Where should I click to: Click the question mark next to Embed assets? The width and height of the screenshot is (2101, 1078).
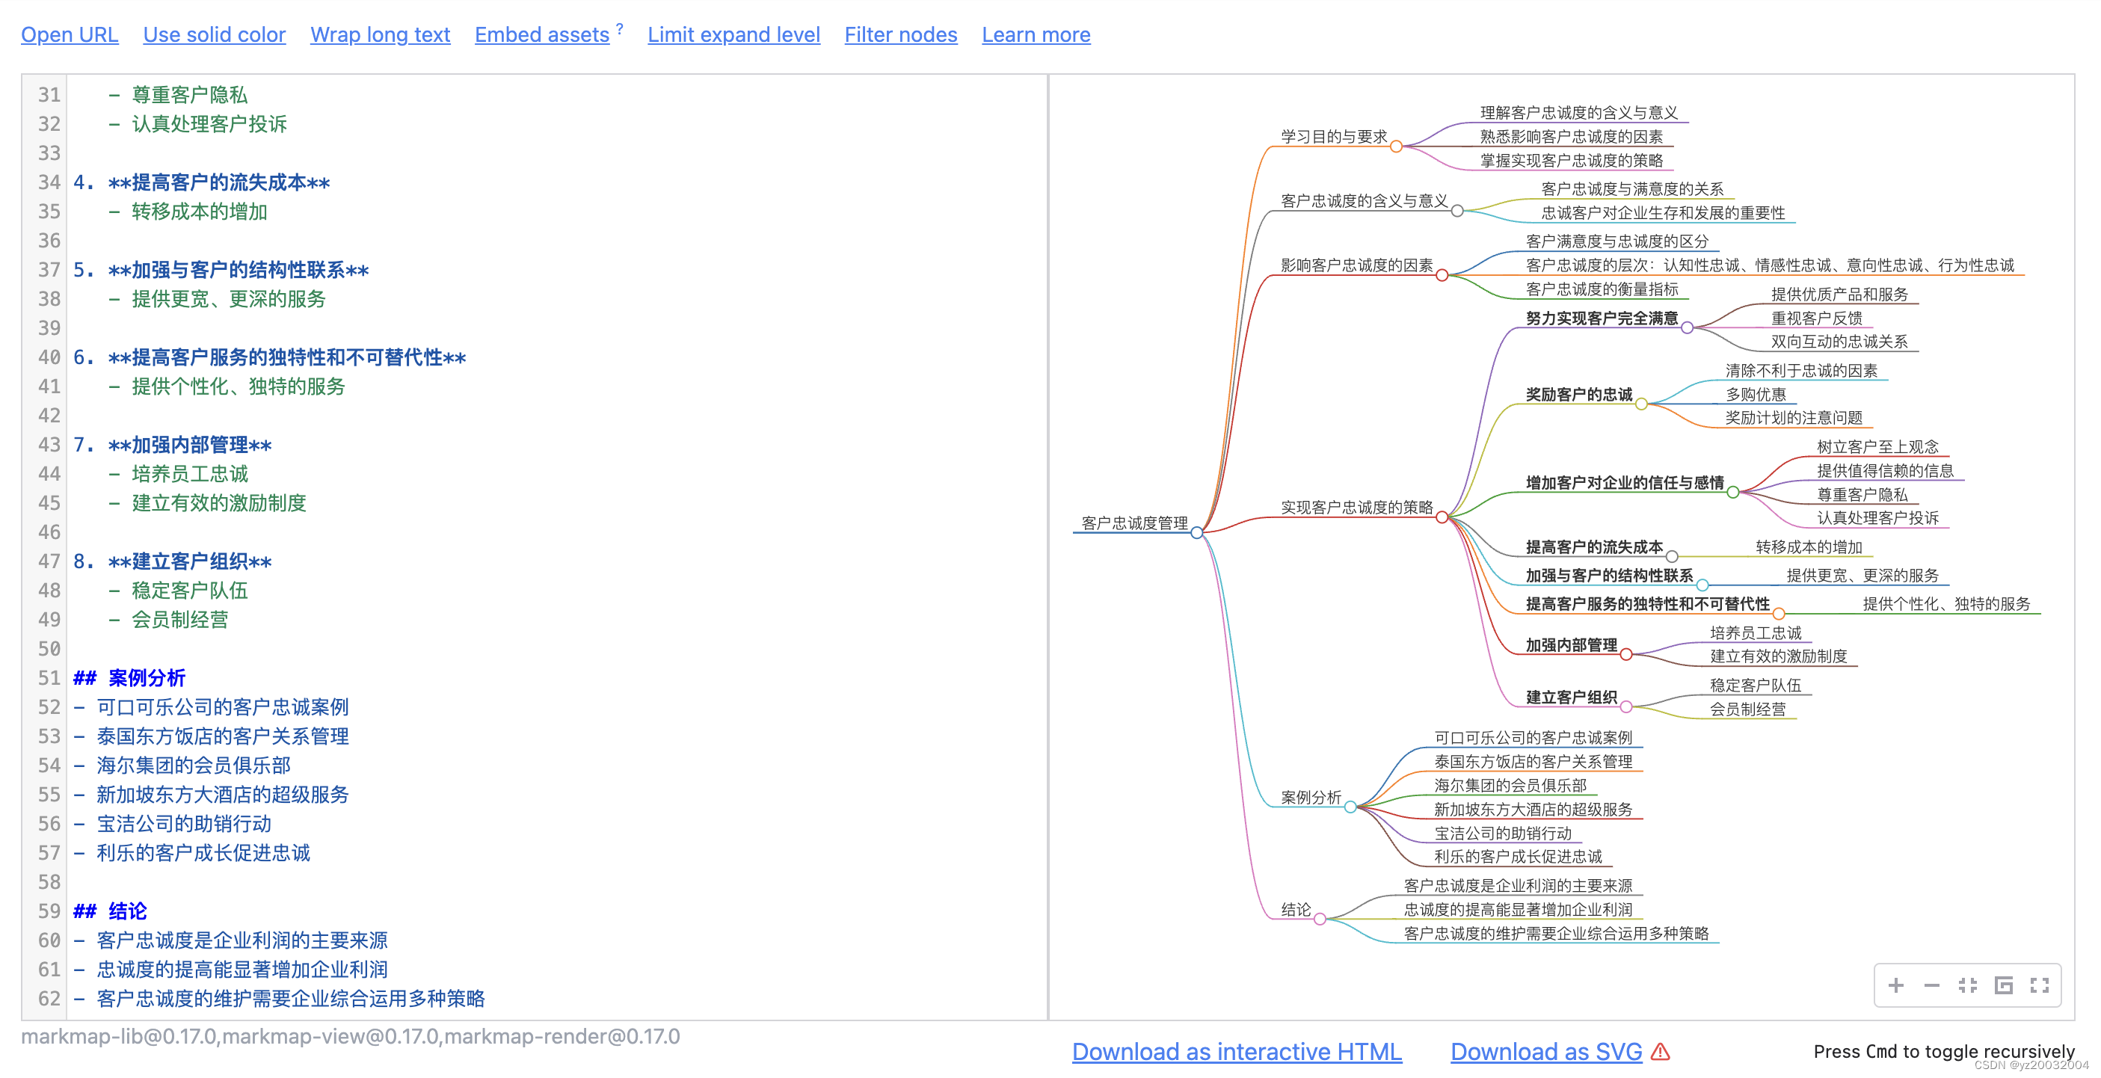pyautogui.click(x=620, y=29)
